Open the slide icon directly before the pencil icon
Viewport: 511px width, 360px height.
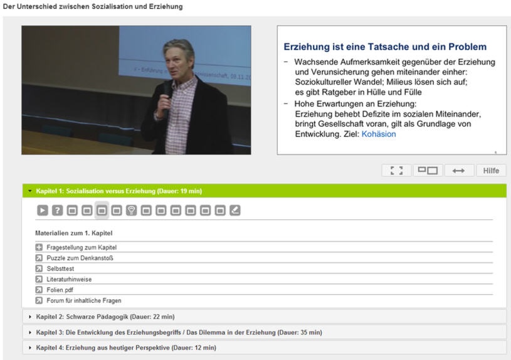point(220,210)
